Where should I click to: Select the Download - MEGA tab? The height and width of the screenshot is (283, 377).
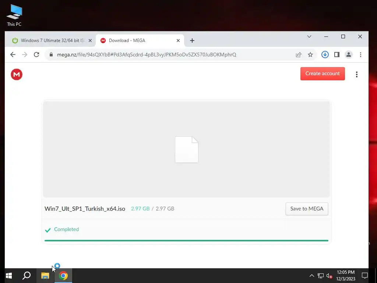[140, 41]
